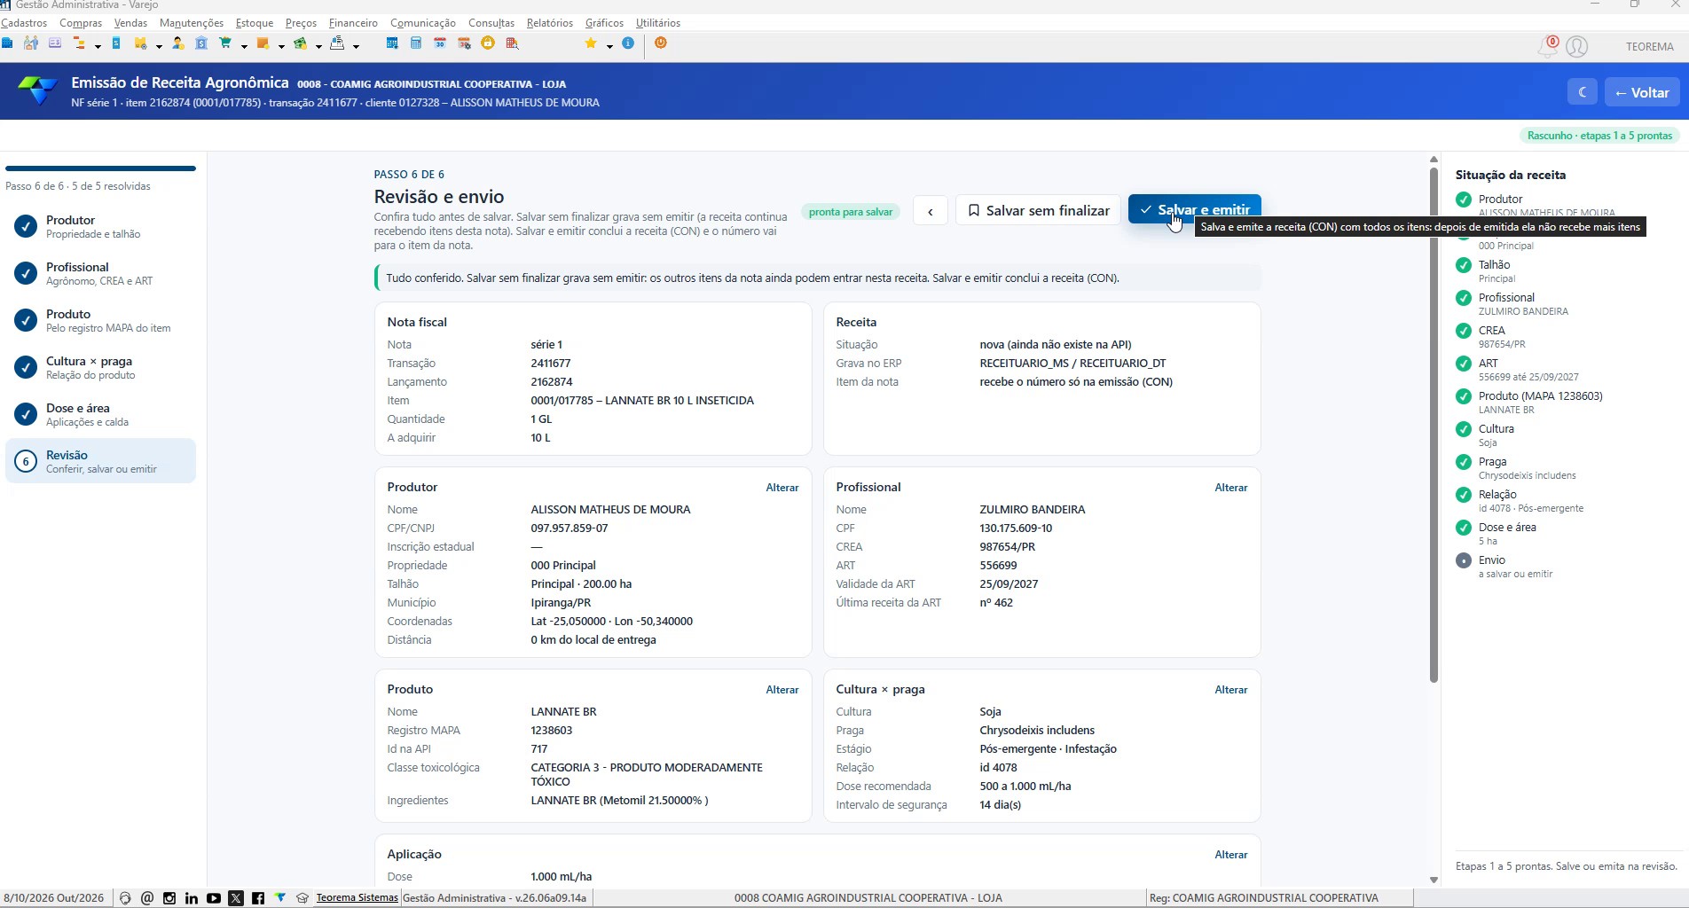Open the calculator toolbar icon
Image resolution: width=1689 pixels, height=908 pixels.
(416, 43)
